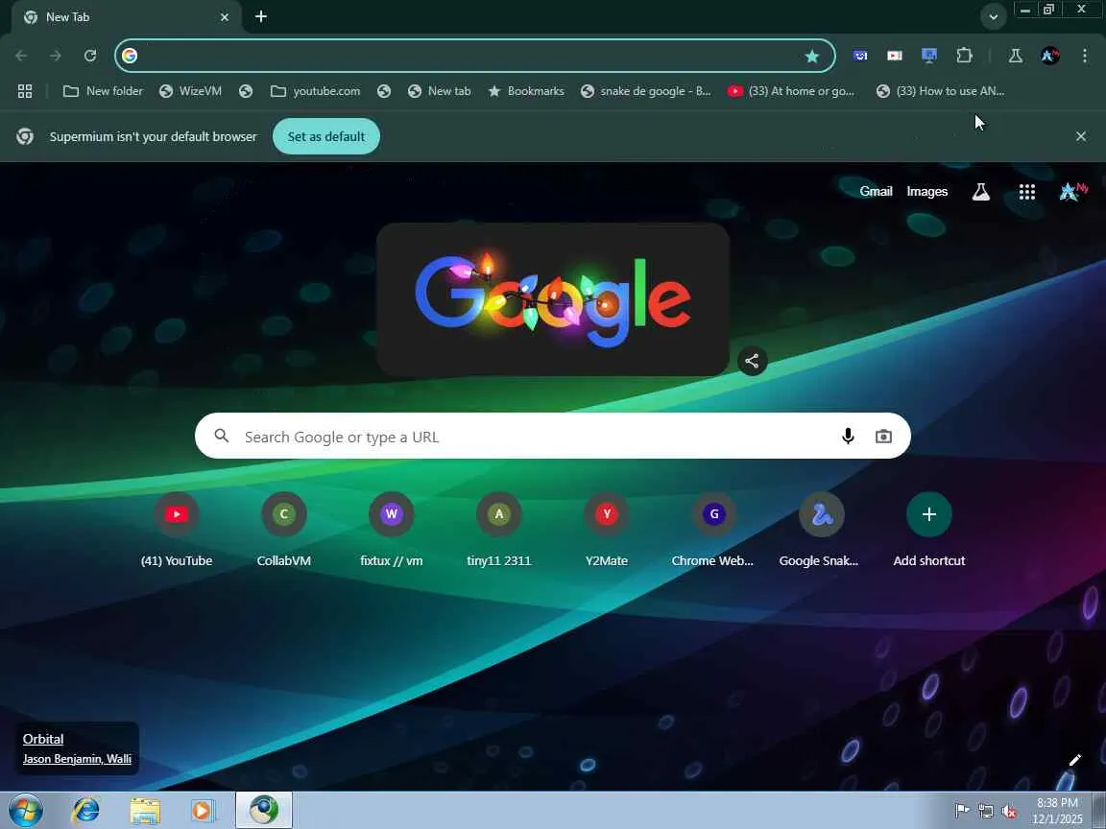The image size is (1106, 829).
Task: Launch Internet Explorer from taskbar
Action: coord(85,811)
